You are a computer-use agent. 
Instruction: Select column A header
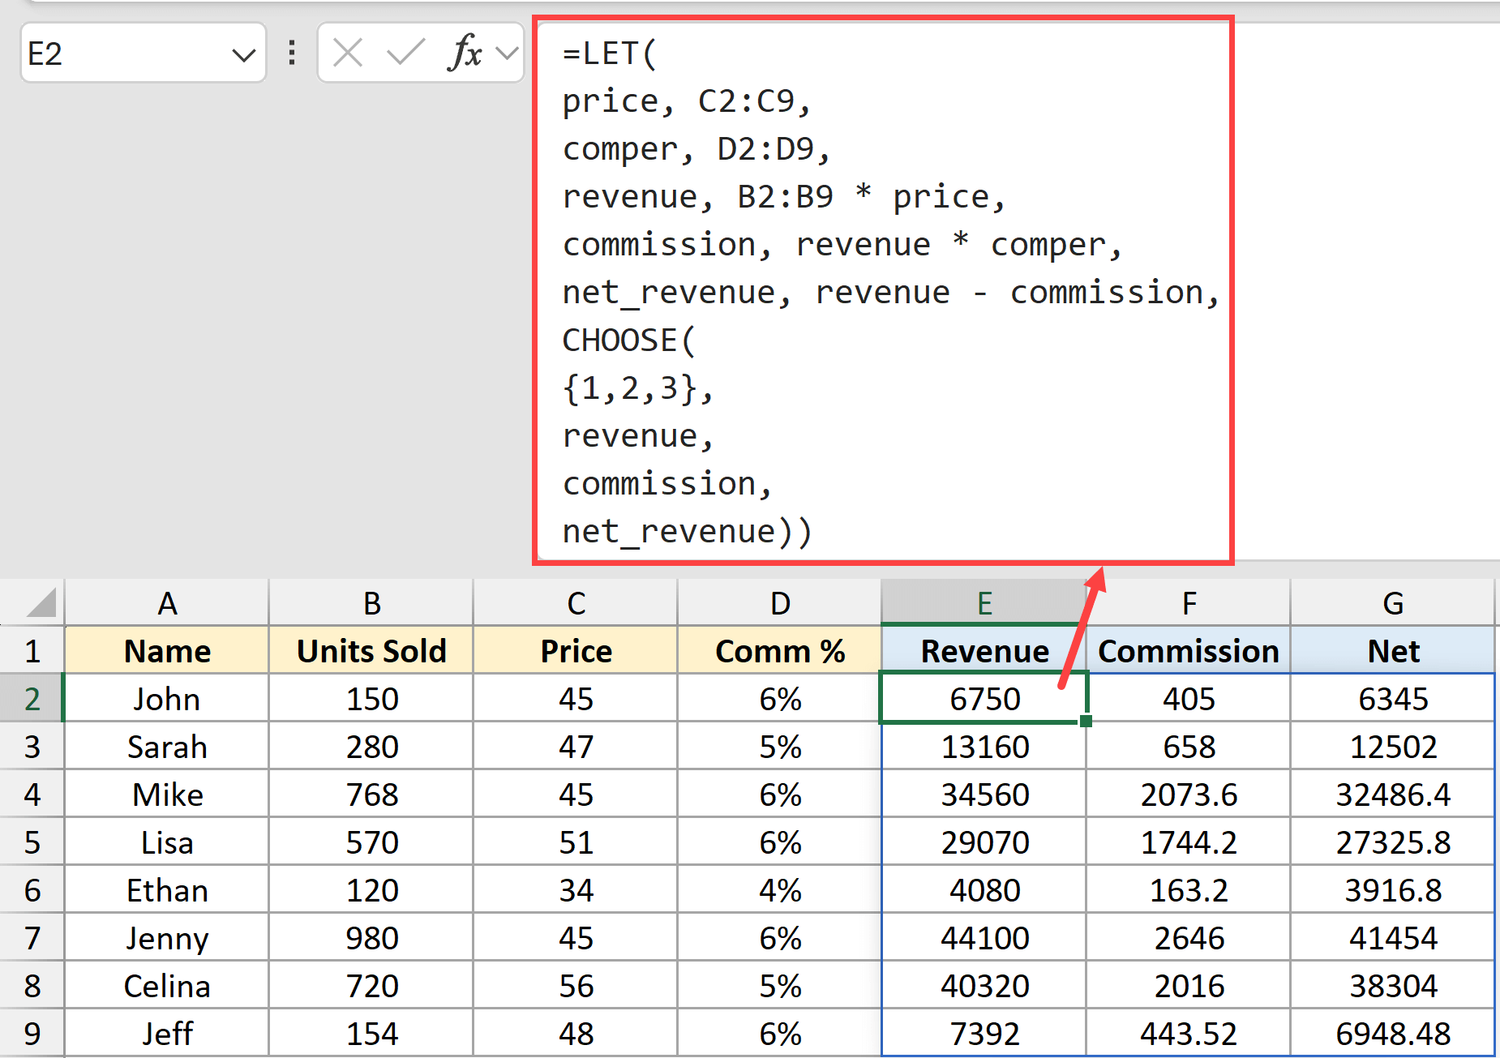click(x=167, y=602)
